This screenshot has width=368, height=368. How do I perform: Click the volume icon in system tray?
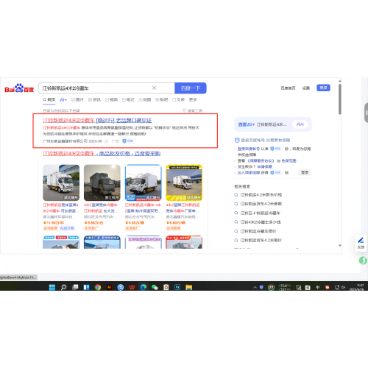(x=343, y=287)
